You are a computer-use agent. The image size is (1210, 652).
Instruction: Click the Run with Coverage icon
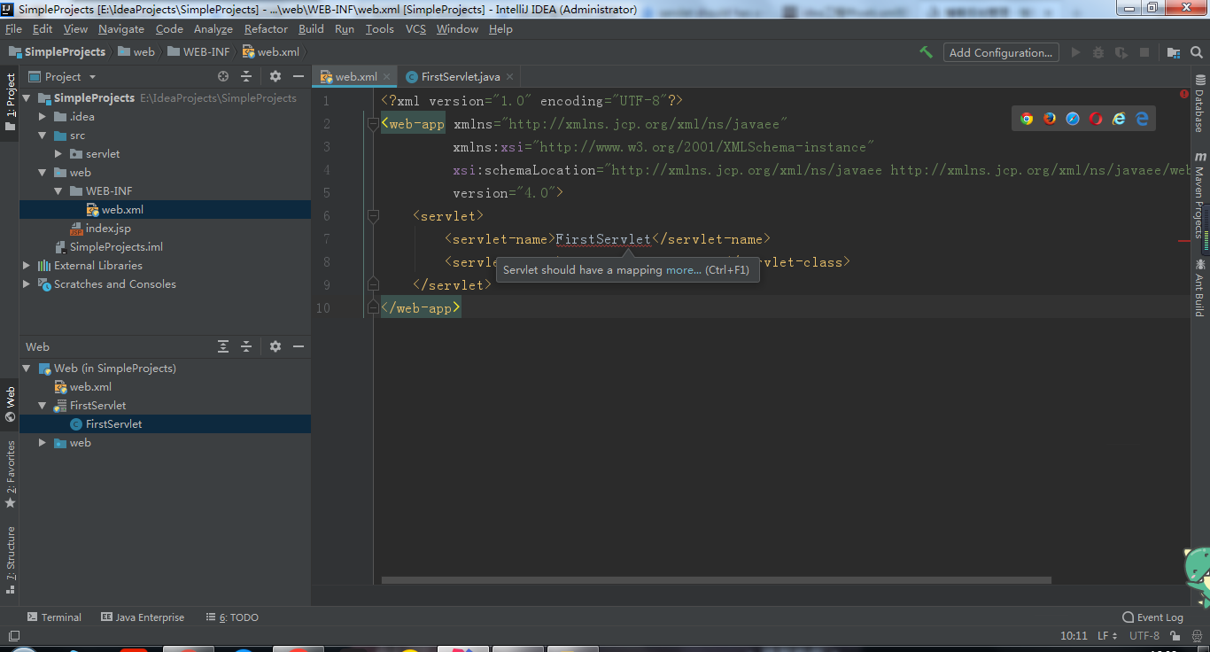click(x=1121, y=52)
